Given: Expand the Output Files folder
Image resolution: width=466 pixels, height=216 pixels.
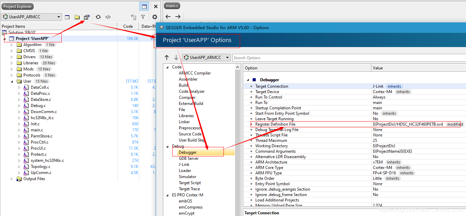Looking at the screenshot, I should point(12,179).
